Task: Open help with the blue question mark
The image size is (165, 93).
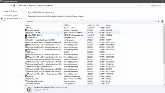Action: click(162, 21)
